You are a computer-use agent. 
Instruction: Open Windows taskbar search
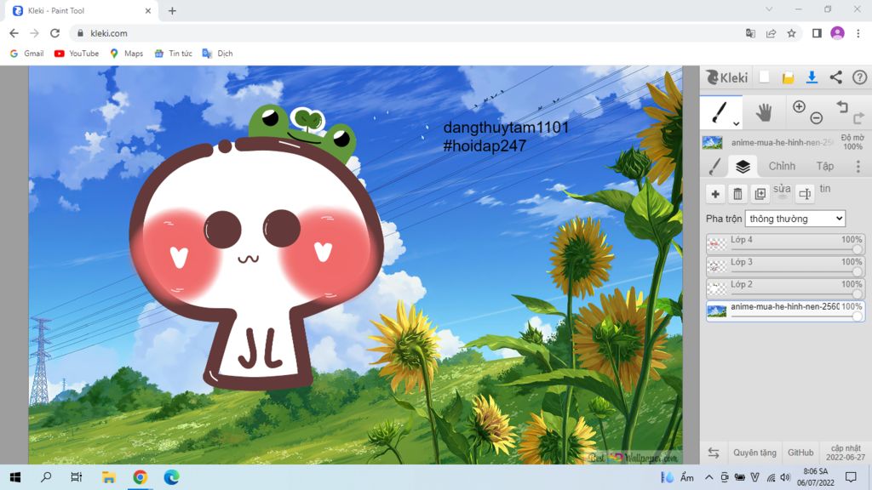pos(46,477)
